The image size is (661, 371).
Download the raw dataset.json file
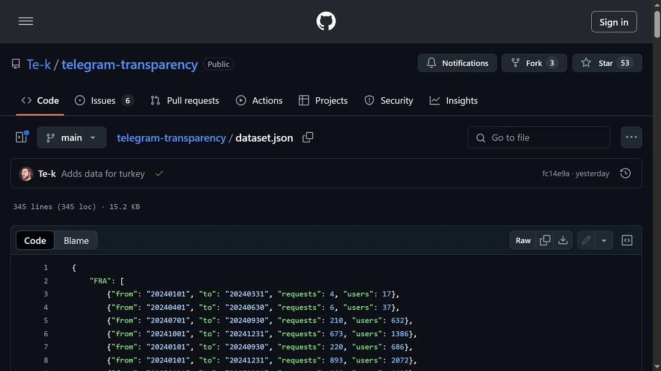click(563, 240)
